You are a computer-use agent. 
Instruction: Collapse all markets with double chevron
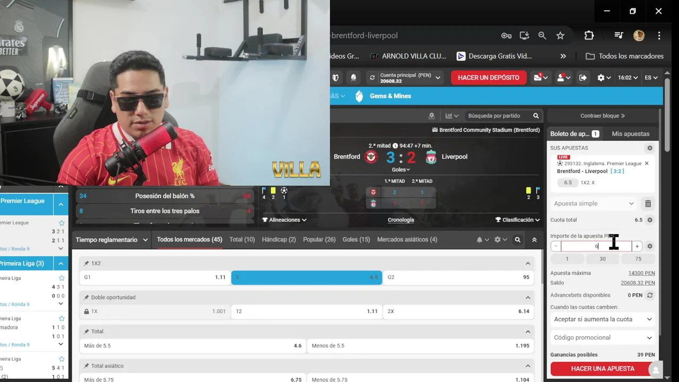pos(534,240)
